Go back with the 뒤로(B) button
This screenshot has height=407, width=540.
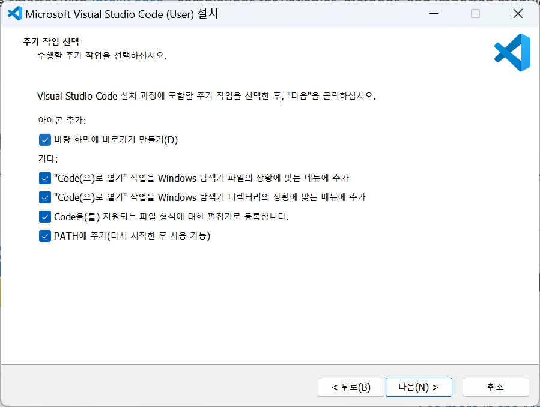(x=351, y=387)
